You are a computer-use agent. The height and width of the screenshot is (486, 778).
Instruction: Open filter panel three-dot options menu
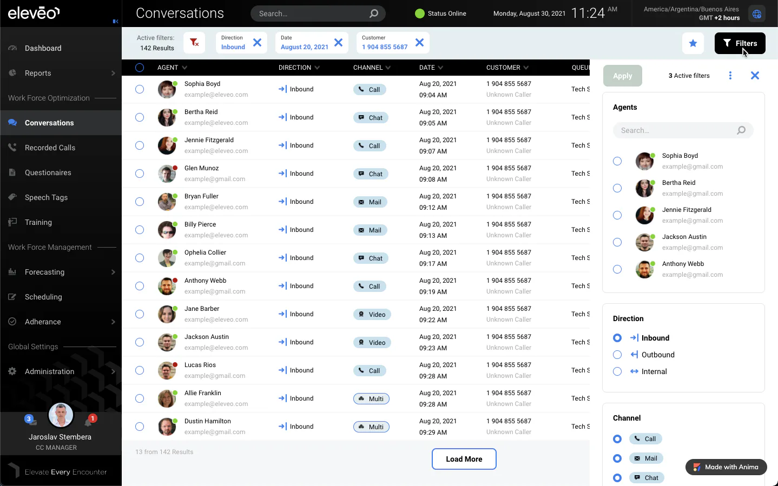click(x=730, y=76)
